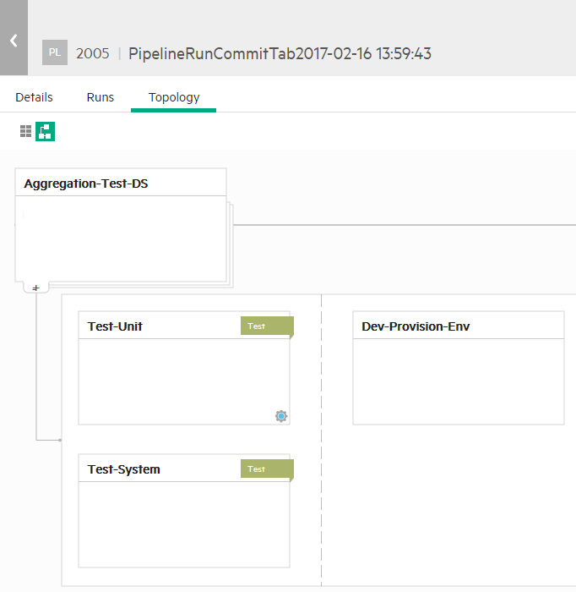
Task: Expand Aggregation-Test-DS with the plus button
Action: coord(35,288)
